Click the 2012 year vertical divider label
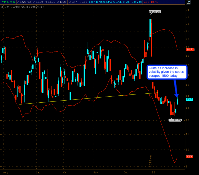Viewport: 199px width, 175px height. click(x=150, y=158)
